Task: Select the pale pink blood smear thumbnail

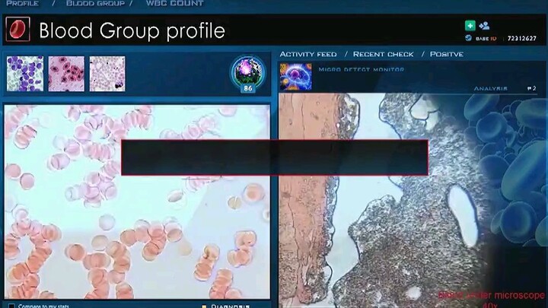Action: point(107,74)
